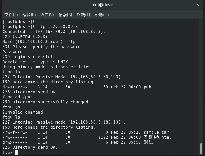The height and width of the screenshot is (156, 205).
Task: Close the root@dns terminal window
Action: pos(197,5)
